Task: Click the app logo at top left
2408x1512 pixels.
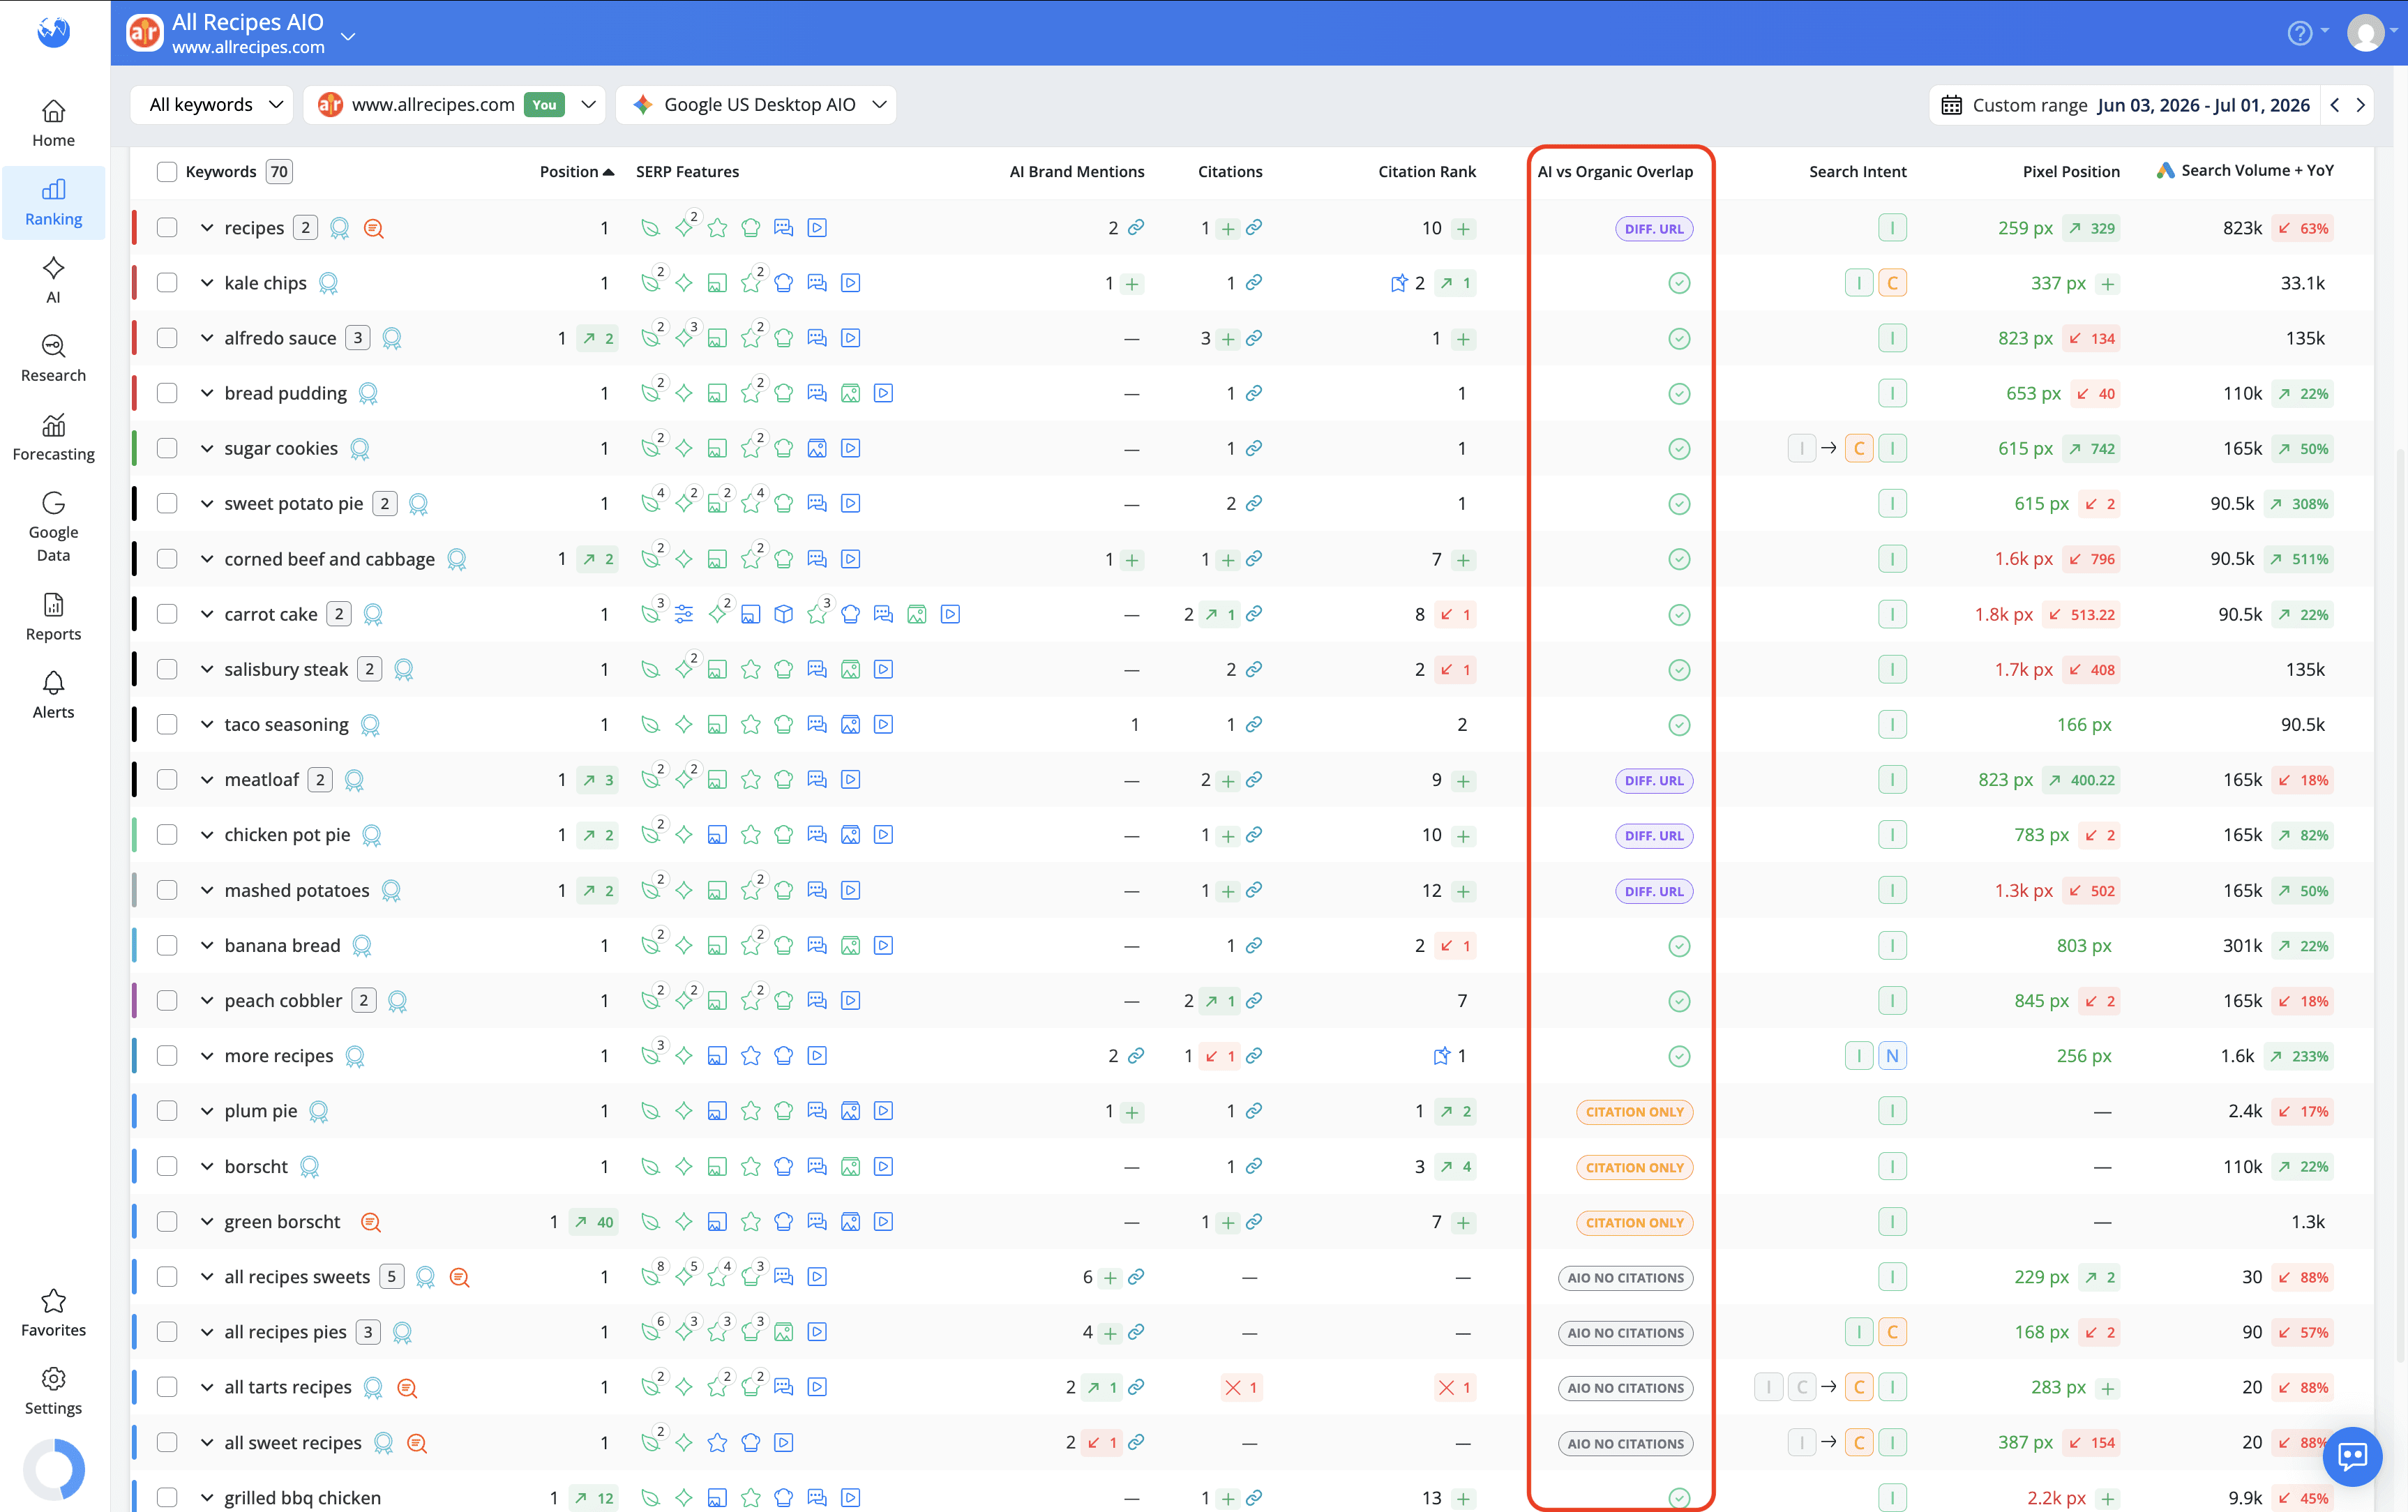Action: (x=53, y=32)
